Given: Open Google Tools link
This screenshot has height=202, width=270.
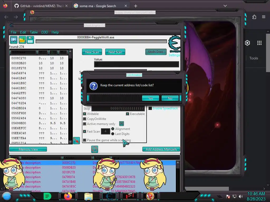Looking at the screenshot, I should [254, 58].
